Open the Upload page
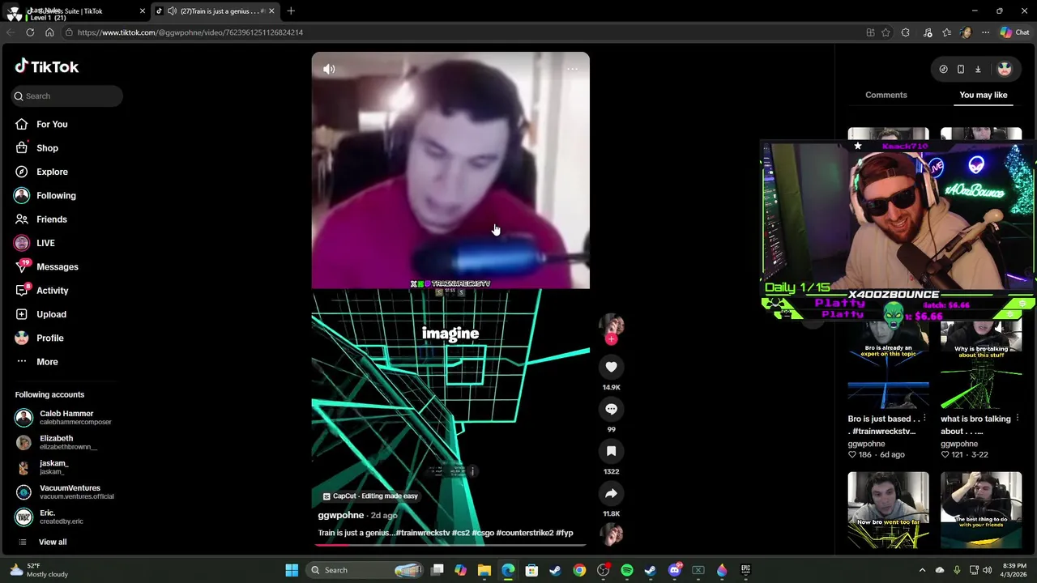 click(x=51, y=314)
